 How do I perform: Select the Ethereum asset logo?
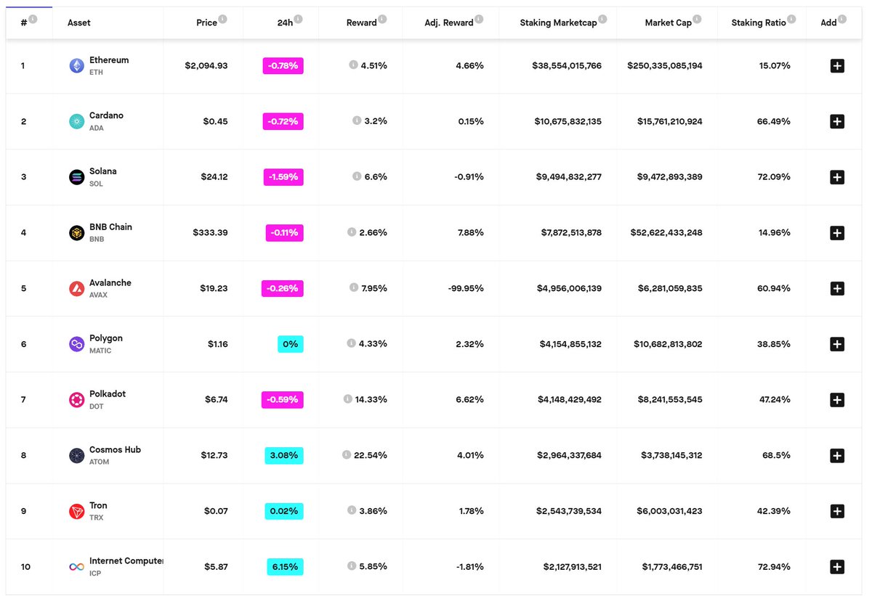coord(76,65)
